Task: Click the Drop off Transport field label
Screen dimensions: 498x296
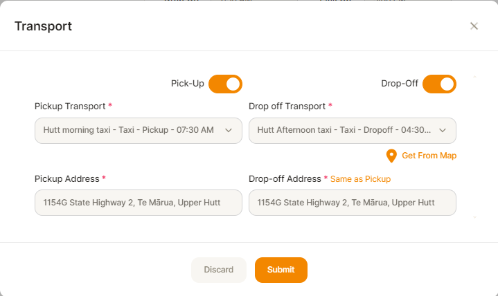Action: click(287, 107)
